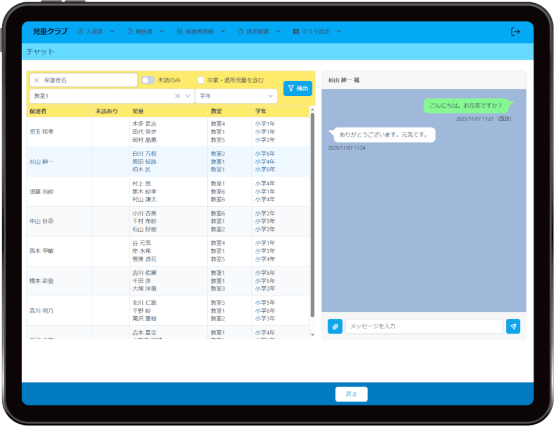Image resolution: width=554 pixels, height=426 pixels.
Task: Click the paperclip attachment icon
Action: click(x=335, y=326)
